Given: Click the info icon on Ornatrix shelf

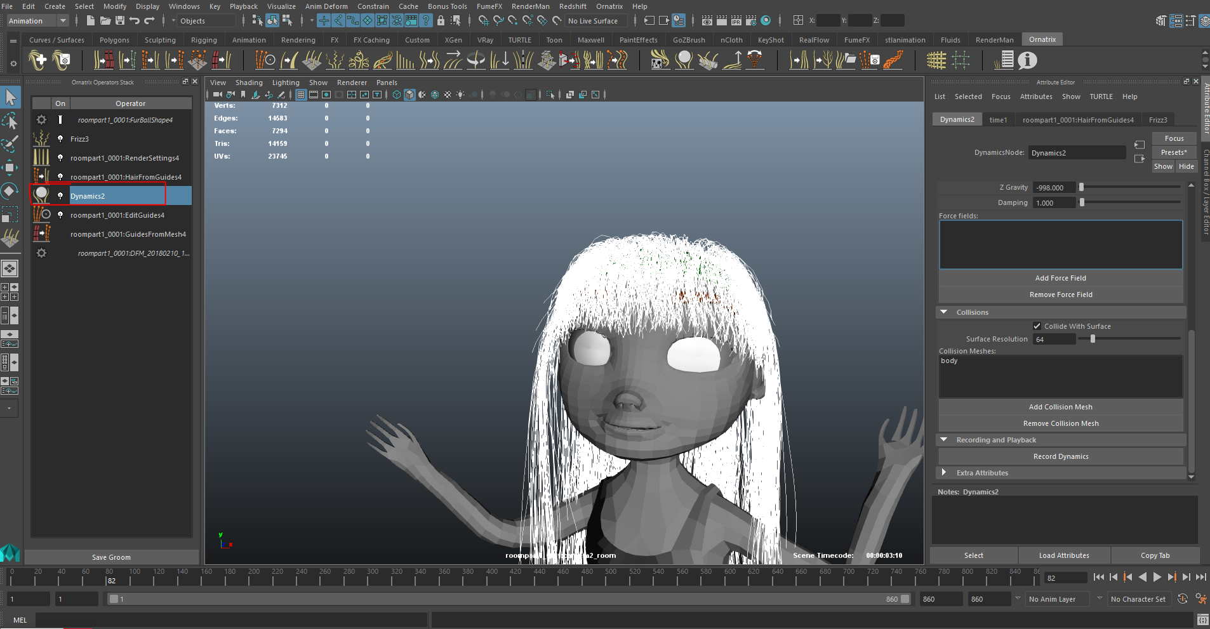Looking at the screenshot, I should click(1027, 60).
